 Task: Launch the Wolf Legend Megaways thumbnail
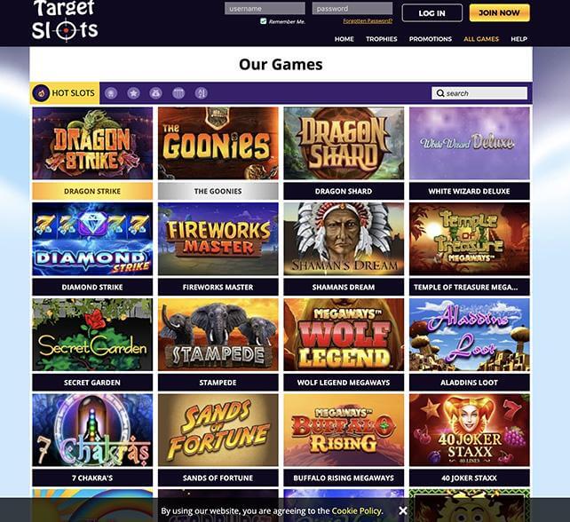click(344, 335)
